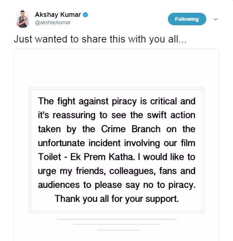Image resolution: width=233 pixels, height=241 pixels.
Task: Click "Thank you all for your support" line
Action: [x=116, y=199]
